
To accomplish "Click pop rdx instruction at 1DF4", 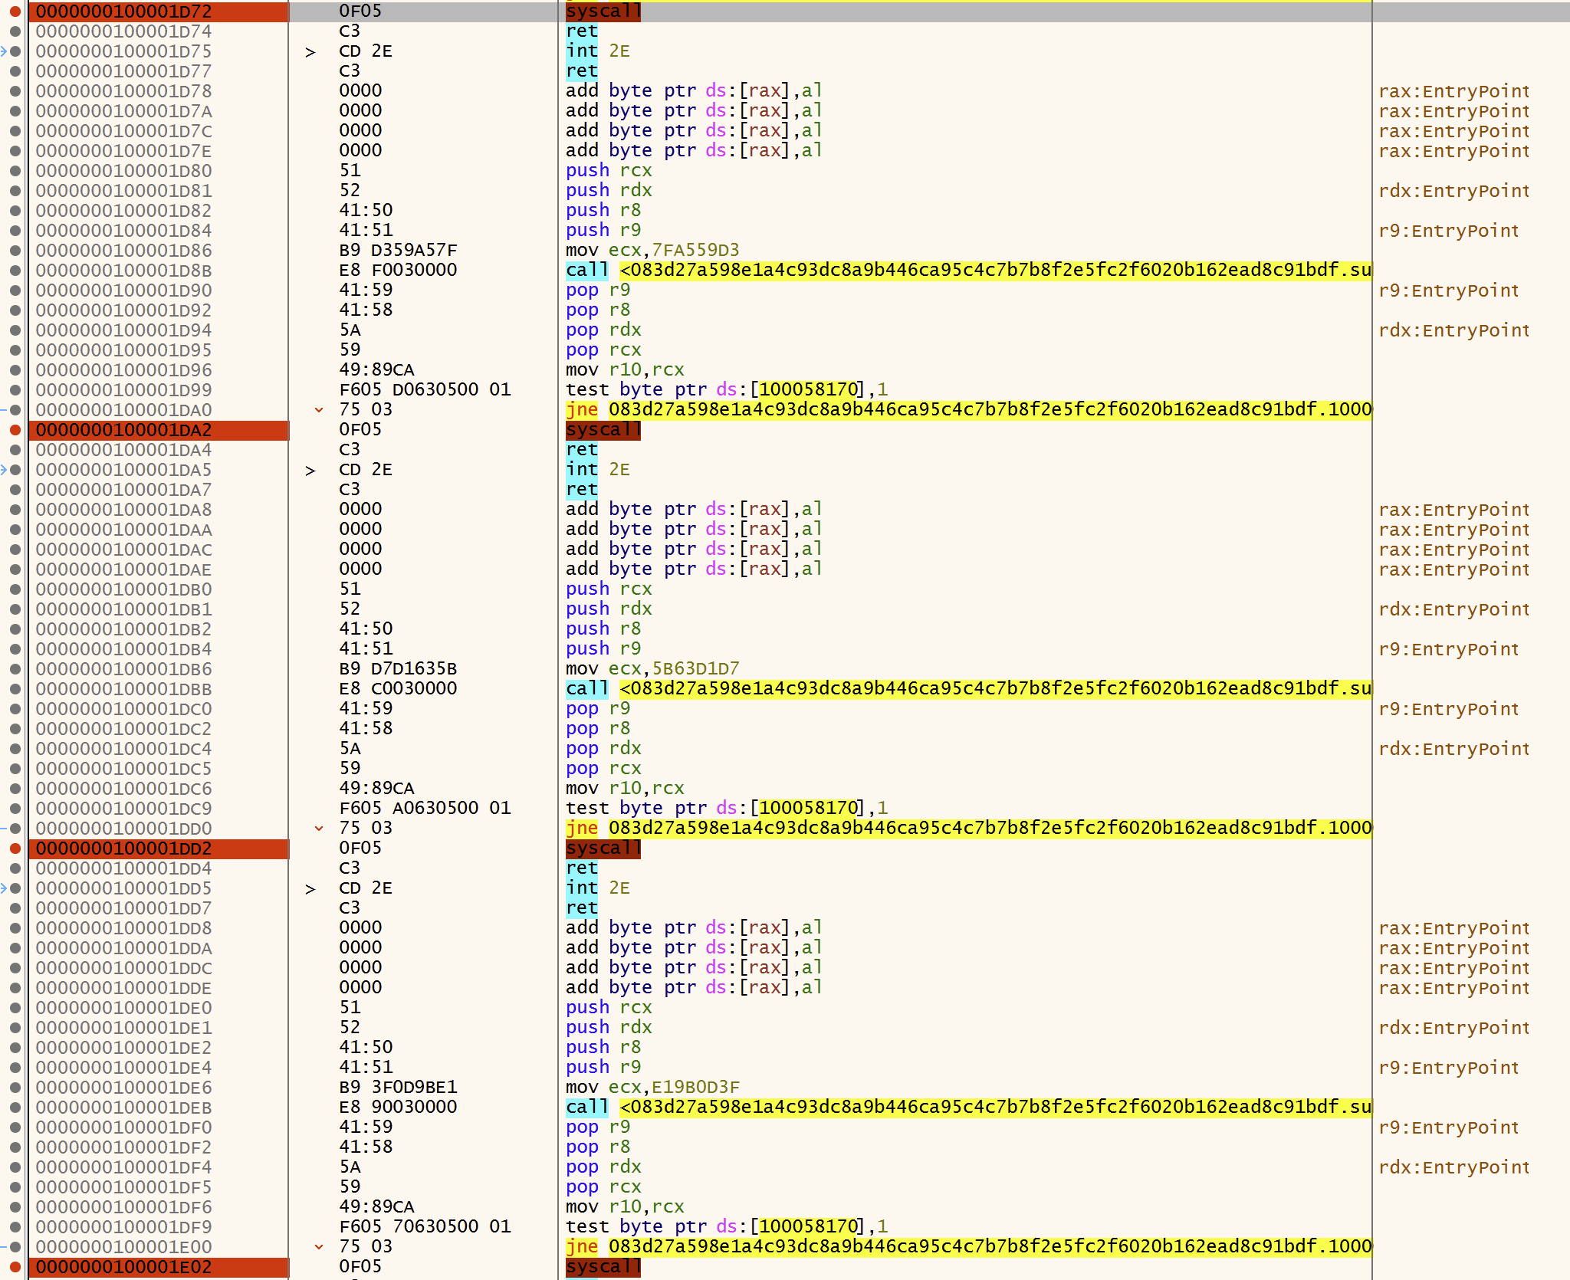I will 603,1167.
